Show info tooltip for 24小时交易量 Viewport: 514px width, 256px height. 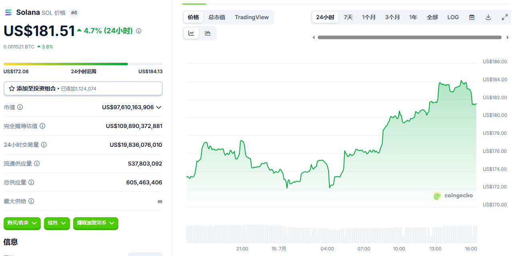tap(44, 145)
